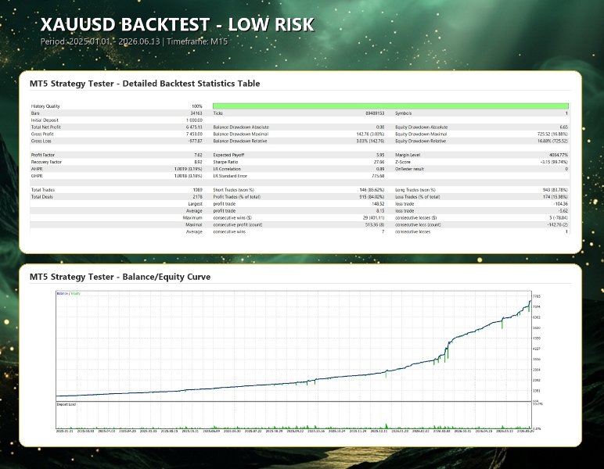Click the topmost value on chart's right axis

[537, 296]
